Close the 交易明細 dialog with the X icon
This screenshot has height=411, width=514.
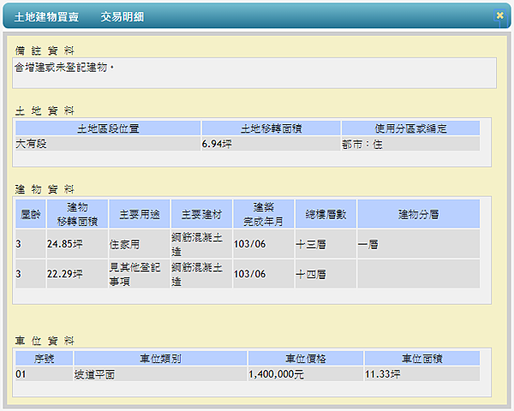point(499,15)
